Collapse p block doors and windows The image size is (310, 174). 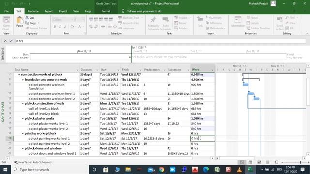tap(23, 148)
